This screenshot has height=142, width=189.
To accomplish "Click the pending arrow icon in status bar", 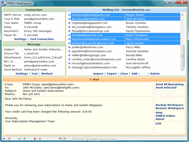I will pyautogui.click(x=4, y=139).
